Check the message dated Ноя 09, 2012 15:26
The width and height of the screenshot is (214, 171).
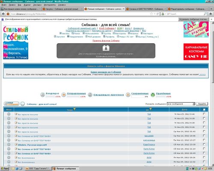click(204, 157)
